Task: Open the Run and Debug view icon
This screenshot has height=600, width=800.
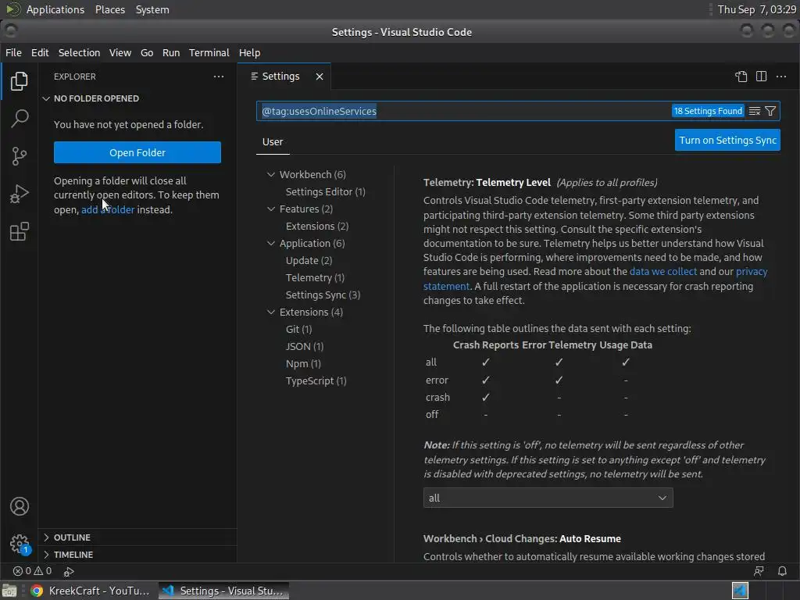Action: [19, 194]
